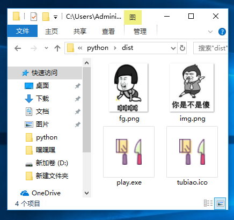This screenshot has width=234, height=220.
Task: Expand hidden breadcrumb path chevrons
Action: [80, 48]
